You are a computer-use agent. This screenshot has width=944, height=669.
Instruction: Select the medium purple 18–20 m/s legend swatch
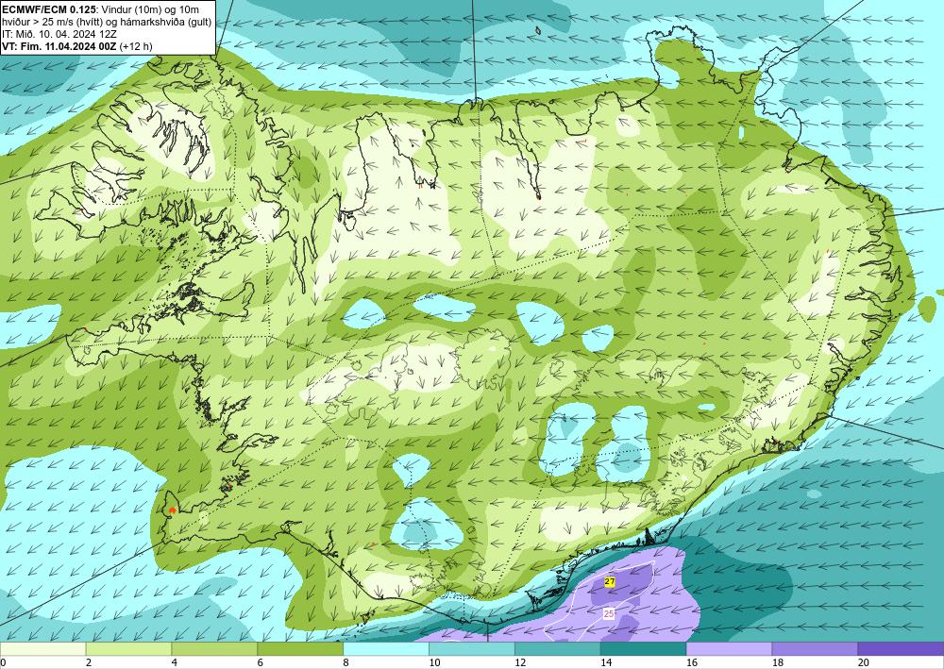(815, 649)
